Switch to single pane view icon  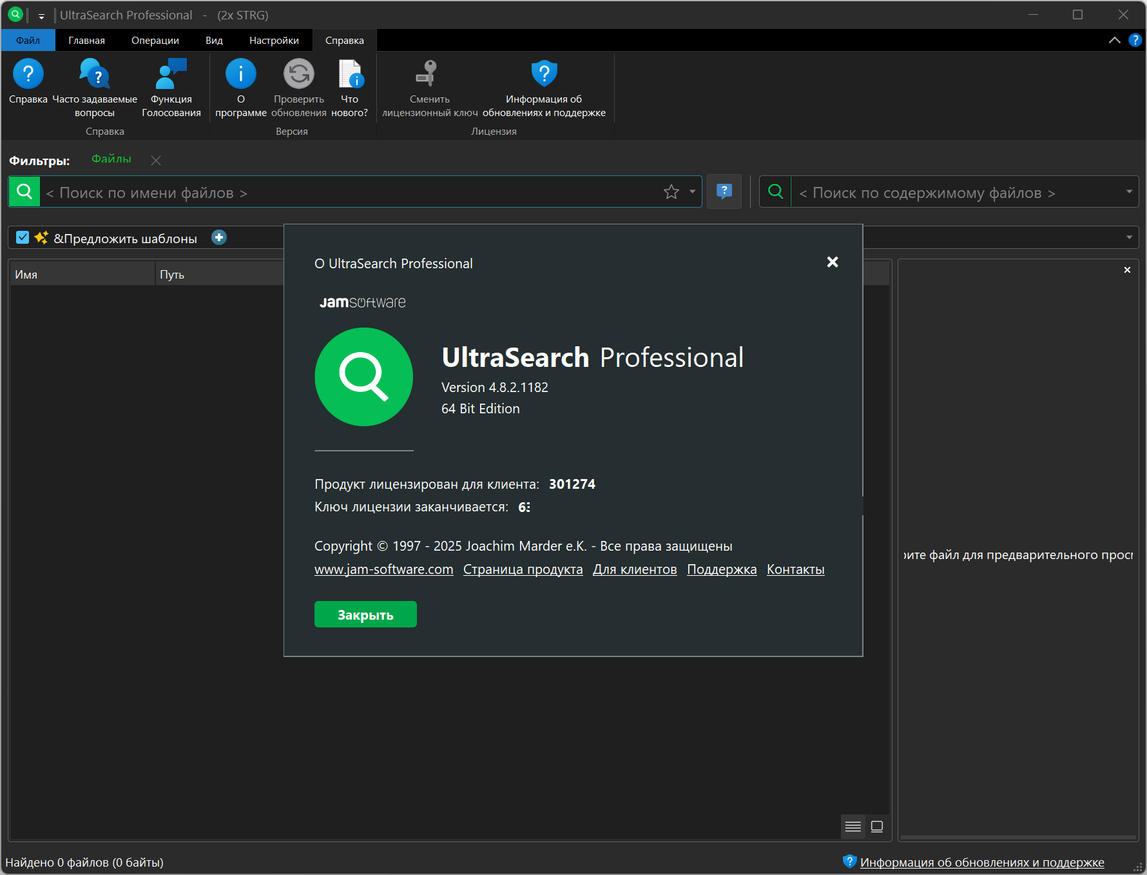tap(877, 827)
